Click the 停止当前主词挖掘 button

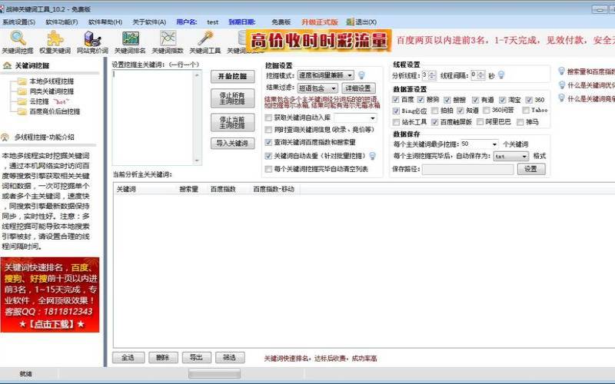pos(233,122)
